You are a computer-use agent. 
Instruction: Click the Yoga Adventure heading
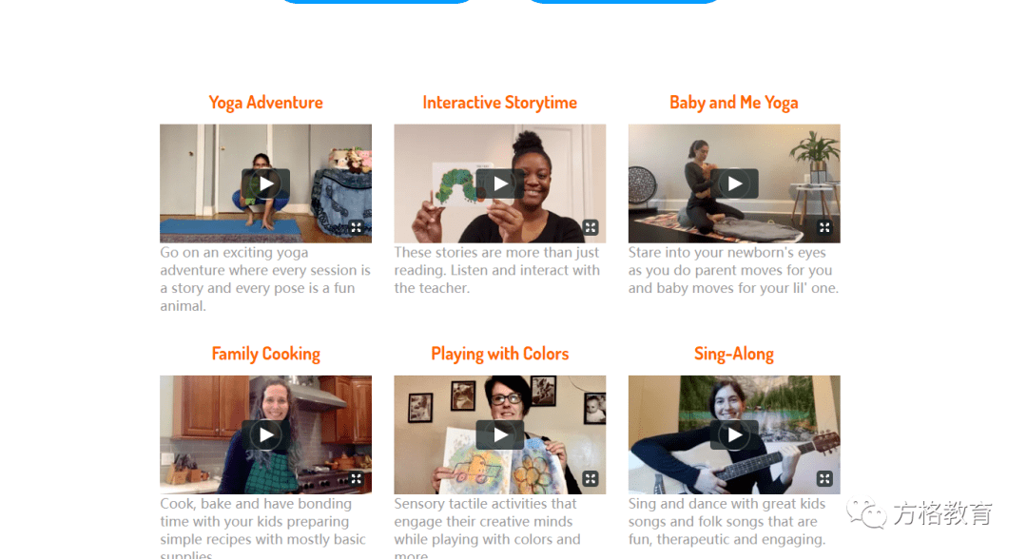click(265, 103)
